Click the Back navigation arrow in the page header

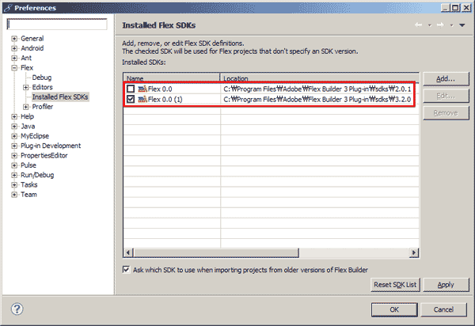[418, 25]
